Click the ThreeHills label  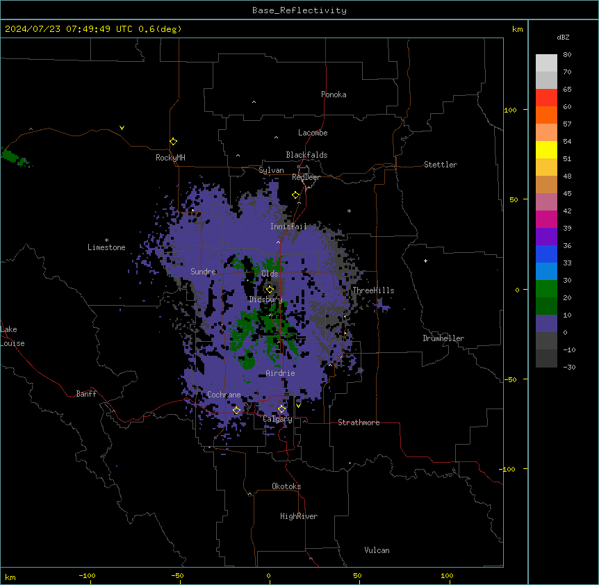pos(373,290)
